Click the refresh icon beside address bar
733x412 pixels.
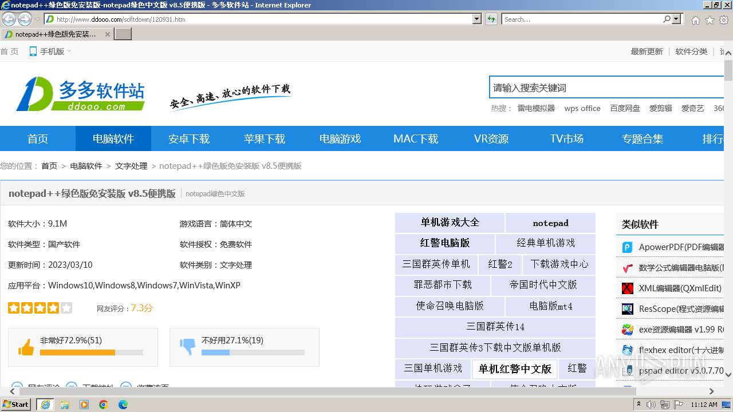tap(491, 19)
